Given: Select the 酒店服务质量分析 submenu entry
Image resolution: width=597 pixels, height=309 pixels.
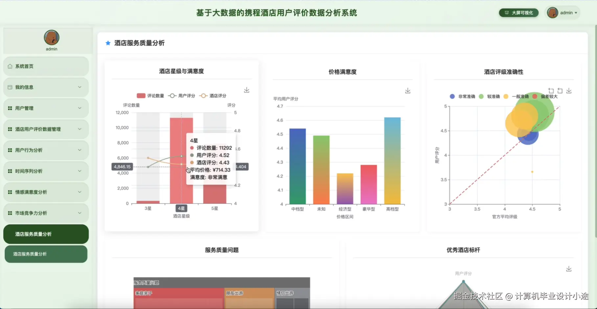Looking at the screenshot, I should [x=46, y=254].
